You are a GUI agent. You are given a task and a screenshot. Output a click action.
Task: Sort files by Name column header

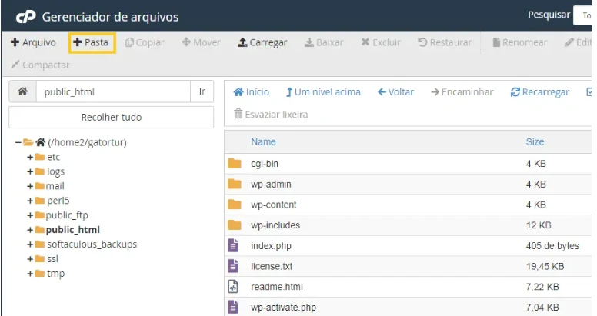[x=263, y=141]
